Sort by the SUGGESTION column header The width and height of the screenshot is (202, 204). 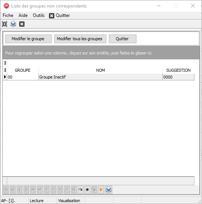pyautogui.click(x=178, y=70)
